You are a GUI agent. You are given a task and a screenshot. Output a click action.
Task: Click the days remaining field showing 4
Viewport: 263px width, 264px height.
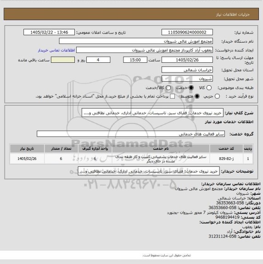98,60
